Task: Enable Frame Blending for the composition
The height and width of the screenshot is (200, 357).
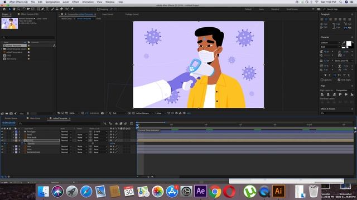Action: point(121,123)
